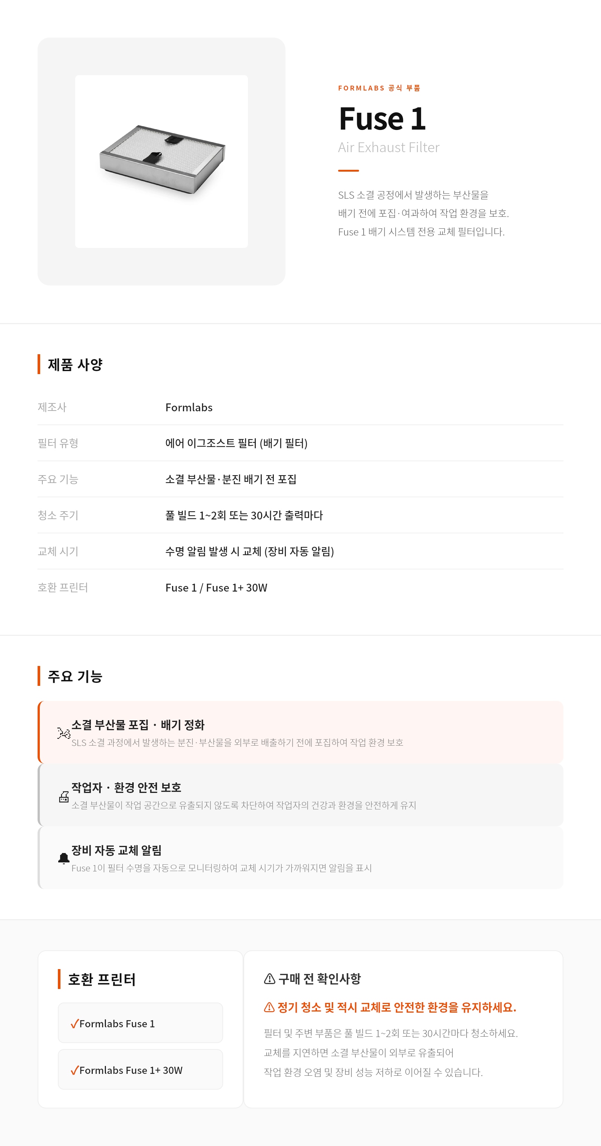The height and width of the screenshot is (1146, 601).
Task: Click the Fuse 1 / Fuse 1+ 30W spec value
Action: coord(216,588)
